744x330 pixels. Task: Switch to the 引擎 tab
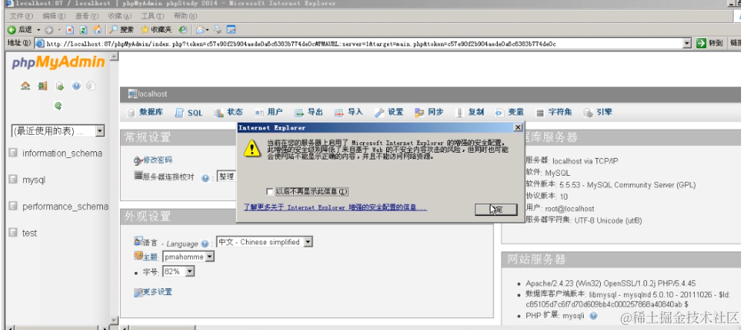pos(598,112)
